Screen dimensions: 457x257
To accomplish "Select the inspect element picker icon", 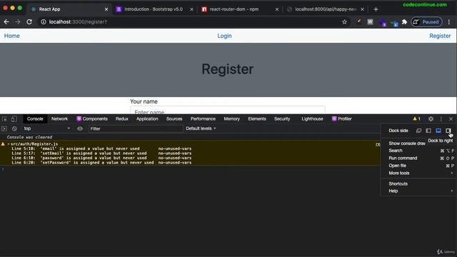I will [4, 119].
